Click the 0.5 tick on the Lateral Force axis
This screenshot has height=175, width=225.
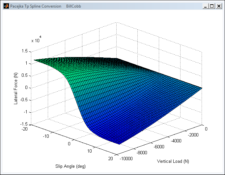click(24, 75)
